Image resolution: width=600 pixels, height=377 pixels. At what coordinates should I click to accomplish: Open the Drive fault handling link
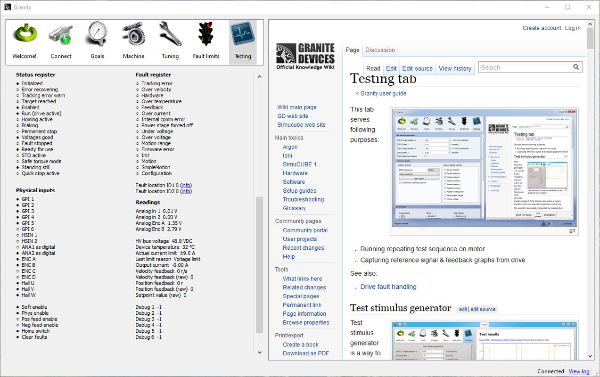point(388,287)
